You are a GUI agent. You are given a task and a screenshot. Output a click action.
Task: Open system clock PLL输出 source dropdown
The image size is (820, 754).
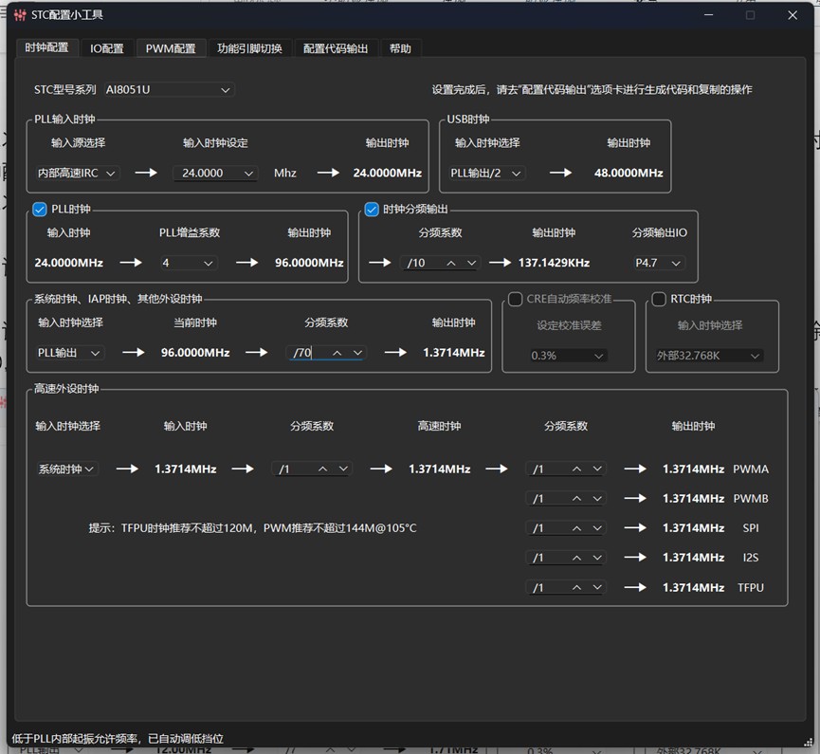pos(69,353)
